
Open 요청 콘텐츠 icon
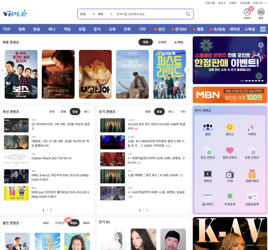pyautogui.click(x=252, y=150)
